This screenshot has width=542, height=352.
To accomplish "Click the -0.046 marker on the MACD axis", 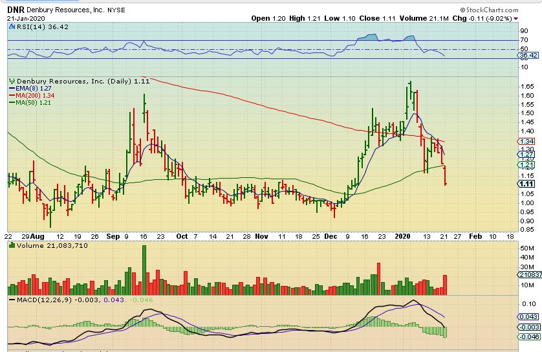I will 528,336.
